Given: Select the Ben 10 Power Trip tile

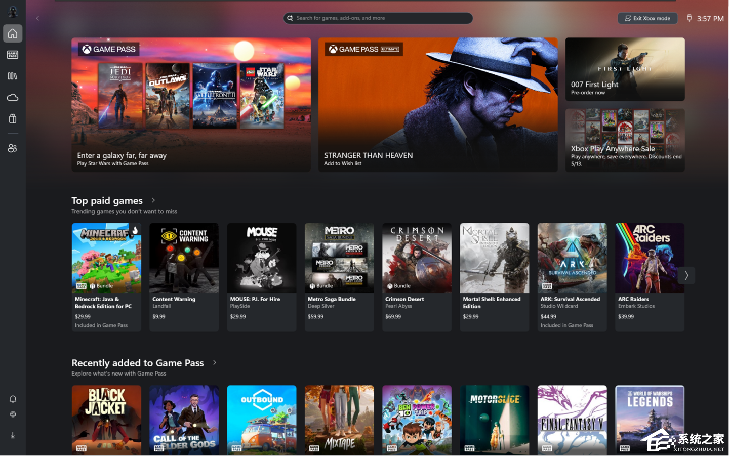Looking at the screenshot, I should pyautogui.click(x=417, y=420).
